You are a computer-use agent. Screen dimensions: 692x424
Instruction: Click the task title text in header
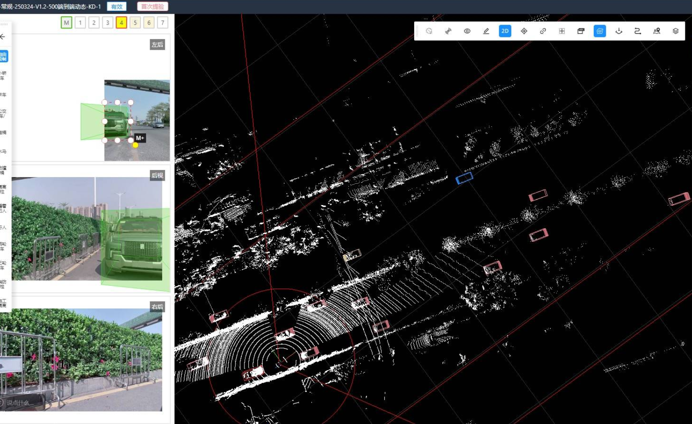[51, 7]
